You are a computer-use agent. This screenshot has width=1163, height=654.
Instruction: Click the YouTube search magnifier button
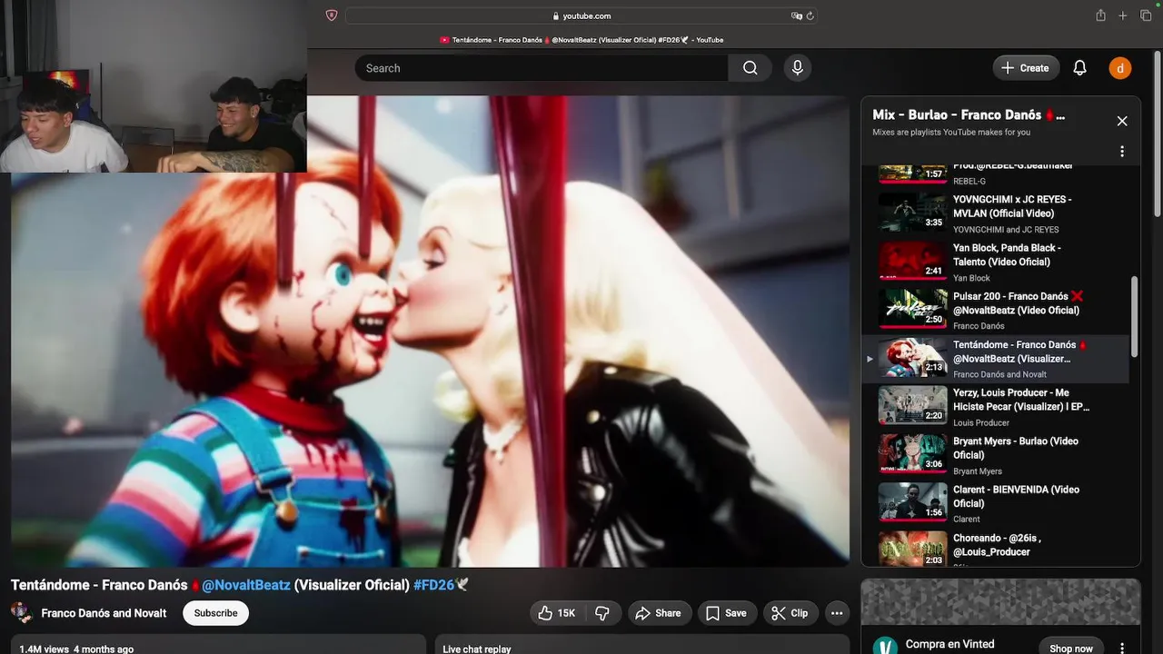(x=750, y=68)
